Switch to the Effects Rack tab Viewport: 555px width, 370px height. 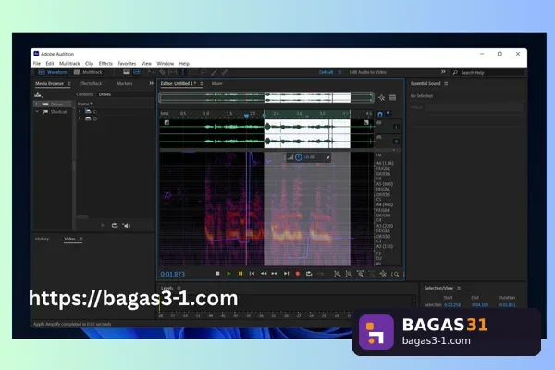pyautogui.click(x=91, y=83)
